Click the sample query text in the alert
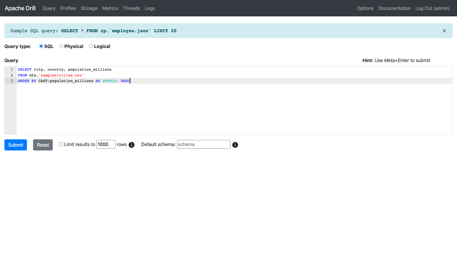457x257 pixels. (x=119, y=31)
